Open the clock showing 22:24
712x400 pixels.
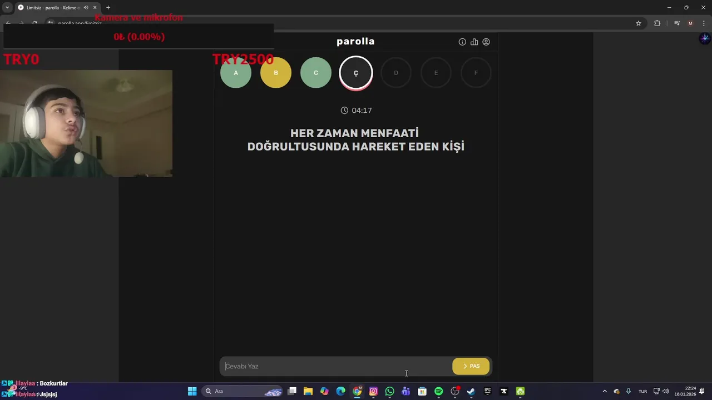click(685, 391)
